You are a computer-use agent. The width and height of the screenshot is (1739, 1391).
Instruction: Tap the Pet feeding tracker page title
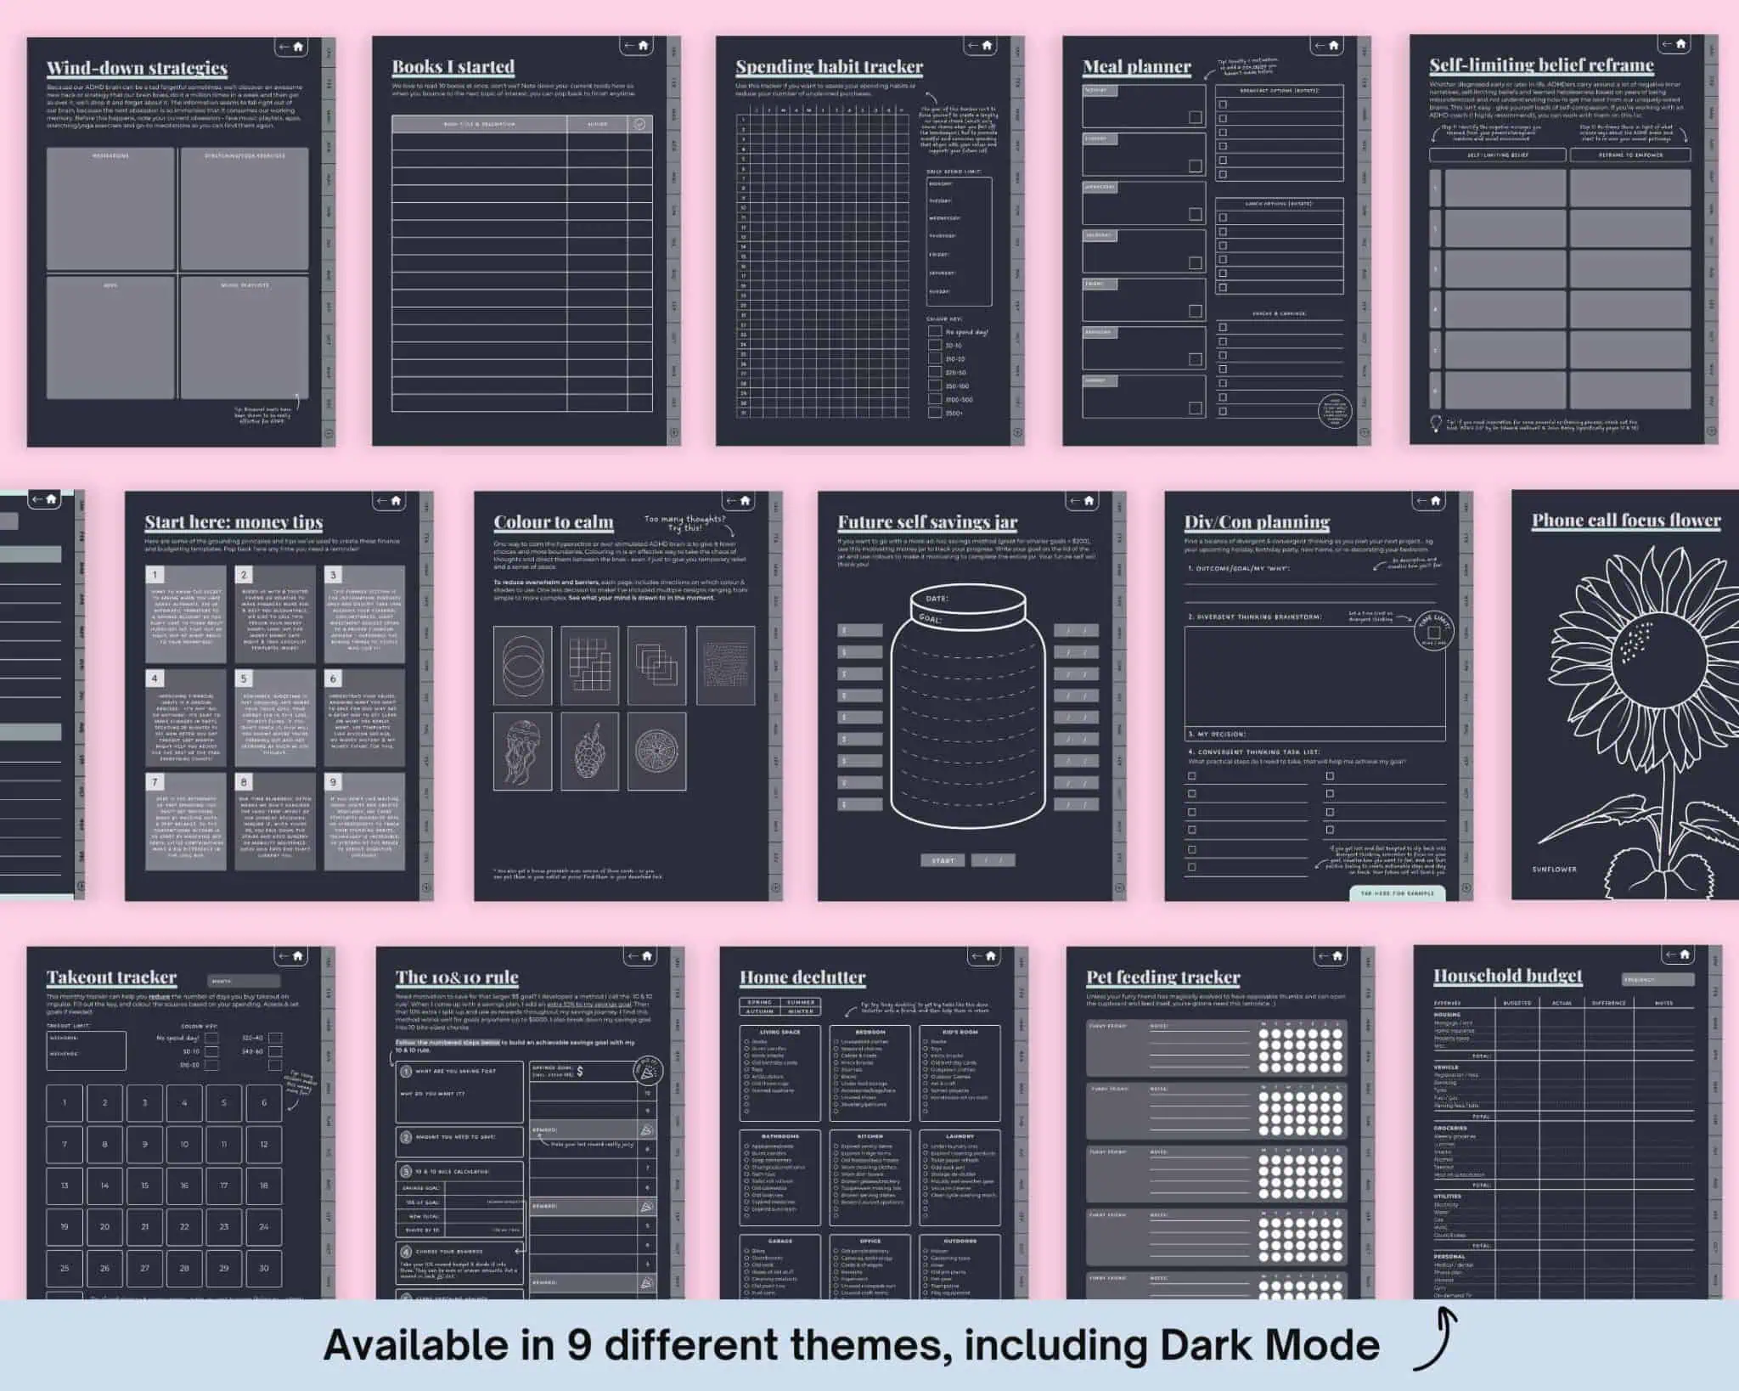pos(1163,977)
